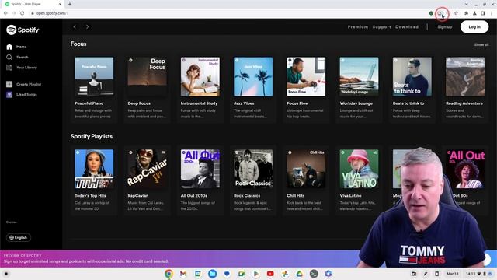This screenshot has height=280, width=497.
Task: Open Deep Focus playlist cover
Action: point(147,76)
